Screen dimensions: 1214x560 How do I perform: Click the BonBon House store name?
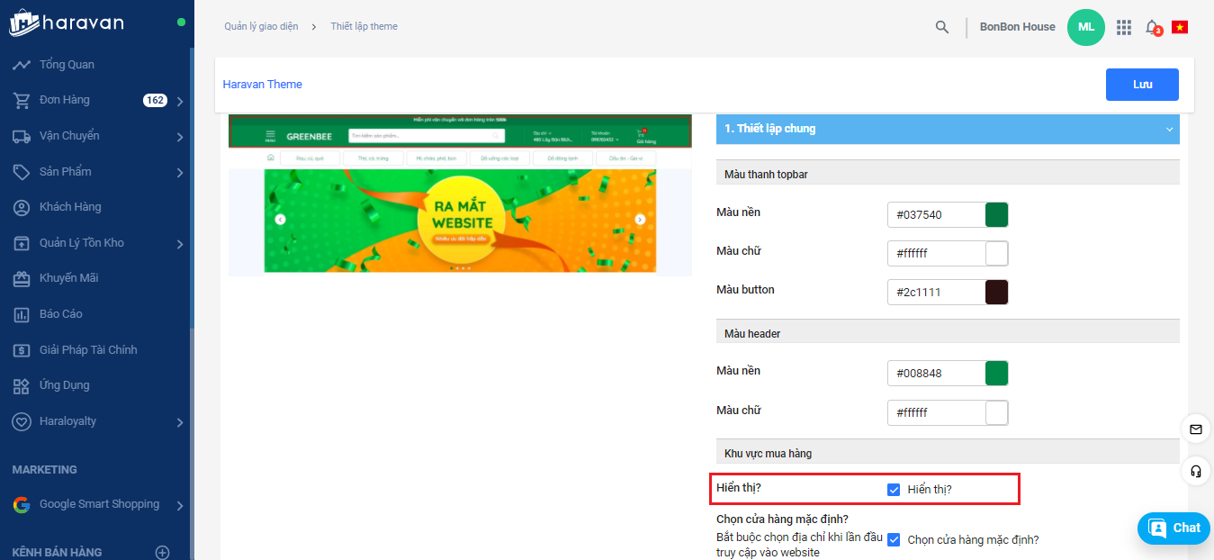pos(1018,27)
